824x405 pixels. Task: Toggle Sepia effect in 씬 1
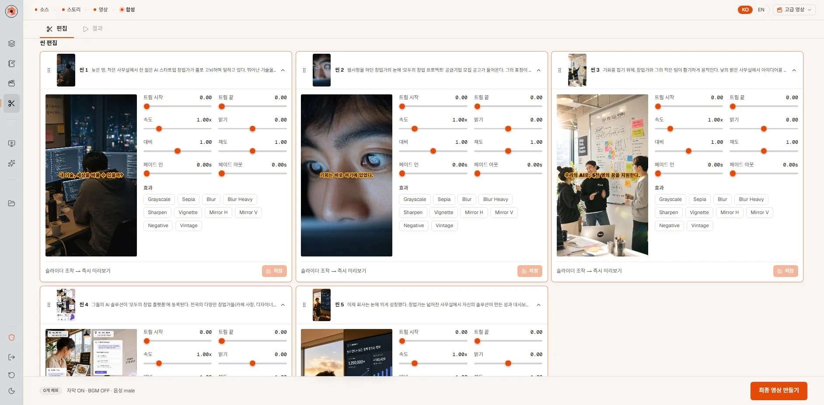(x=189, y=200)
